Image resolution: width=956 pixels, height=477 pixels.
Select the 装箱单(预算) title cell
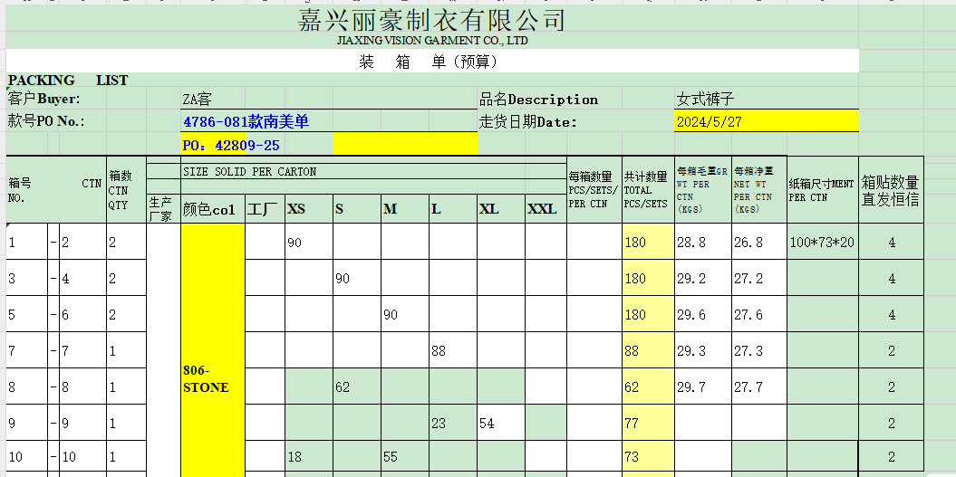click(x=432, y=62)
